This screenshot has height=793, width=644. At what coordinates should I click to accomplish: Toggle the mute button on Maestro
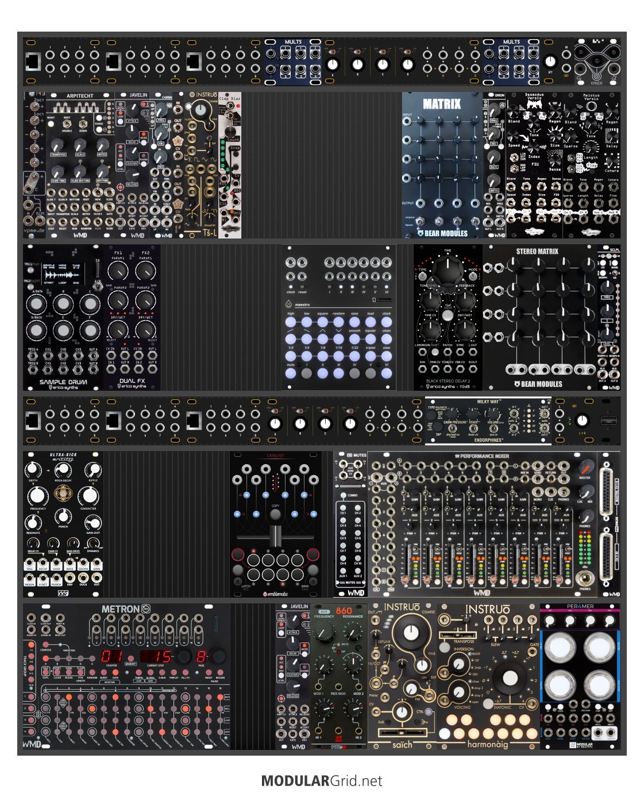pyautogui.click(x=291, y=373)
